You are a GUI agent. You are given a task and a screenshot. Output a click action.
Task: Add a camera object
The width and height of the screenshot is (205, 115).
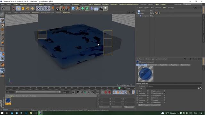tap(101, 9)
